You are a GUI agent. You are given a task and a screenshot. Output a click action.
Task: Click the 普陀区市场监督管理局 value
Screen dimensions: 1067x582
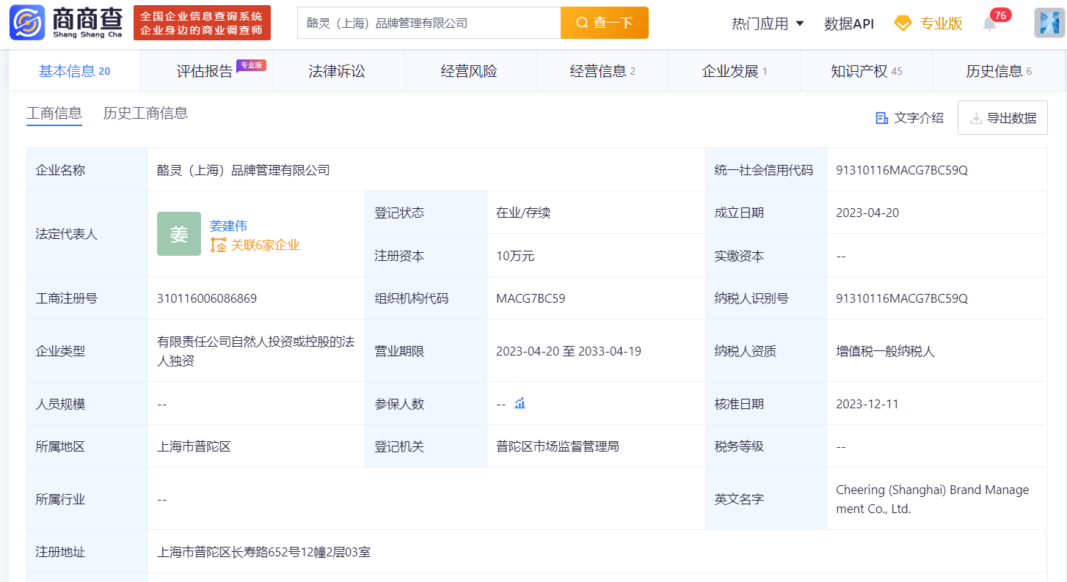pos(558,446)
